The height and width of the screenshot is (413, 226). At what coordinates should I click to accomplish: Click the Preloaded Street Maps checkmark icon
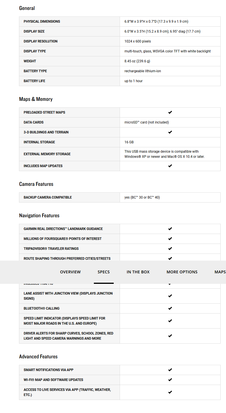pyautogui.click(x=170, y=112)
